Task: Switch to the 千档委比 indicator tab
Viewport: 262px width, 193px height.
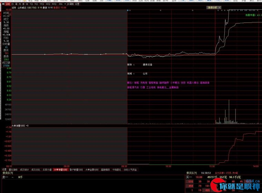Action: 117,170
